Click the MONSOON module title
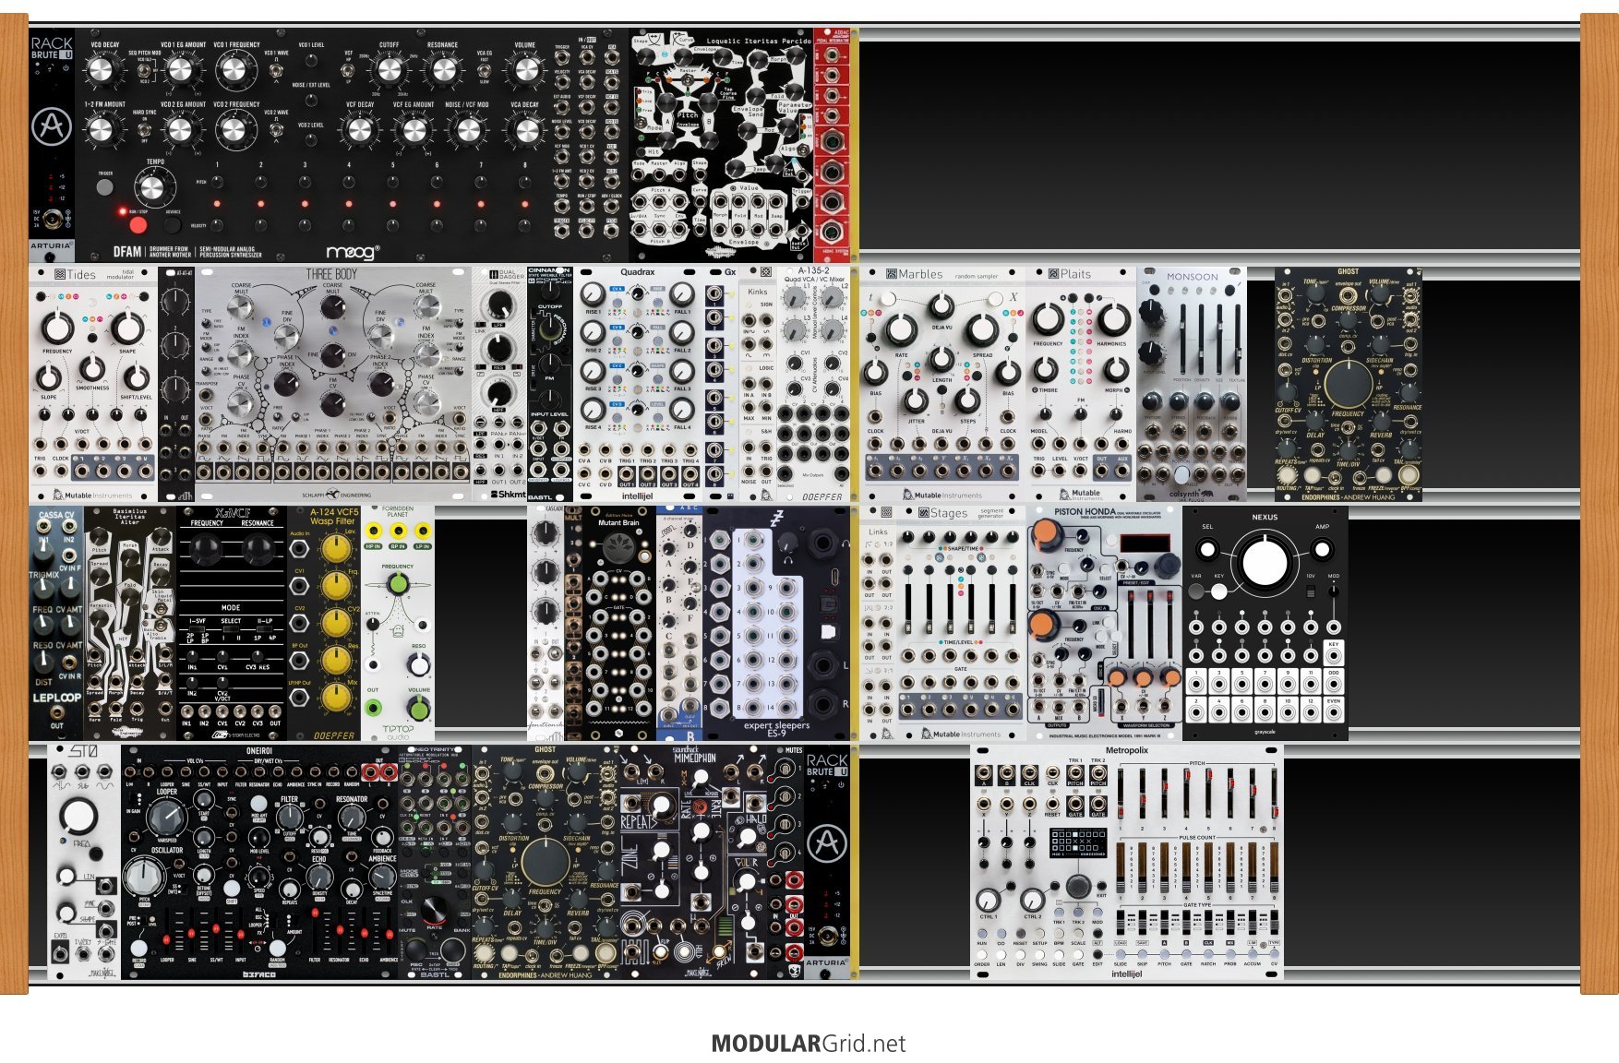 click(1192, 277)
